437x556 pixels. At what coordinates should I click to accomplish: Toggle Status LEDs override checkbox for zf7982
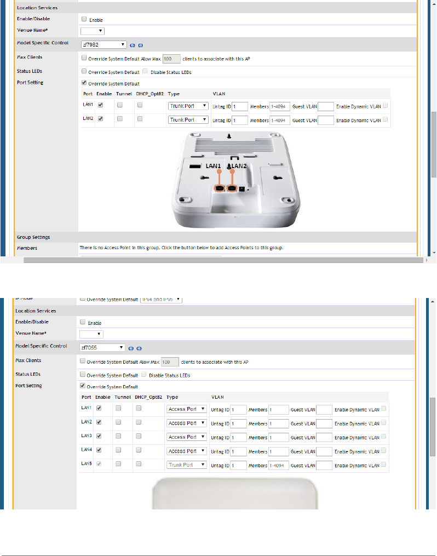tap(84, 71)
